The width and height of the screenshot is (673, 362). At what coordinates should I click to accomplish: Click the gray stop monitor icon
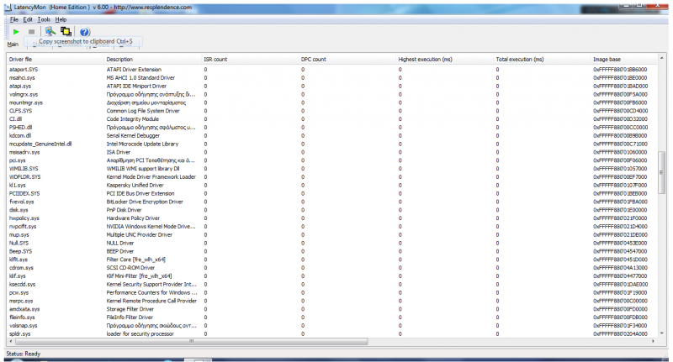[x=32, y=32]
